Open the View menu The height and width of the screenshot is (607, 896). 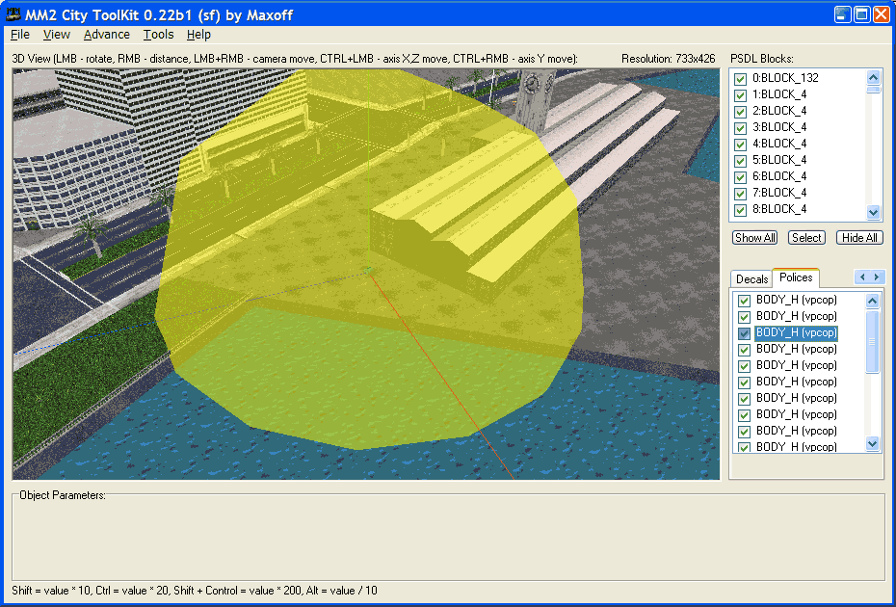point(57,35)
